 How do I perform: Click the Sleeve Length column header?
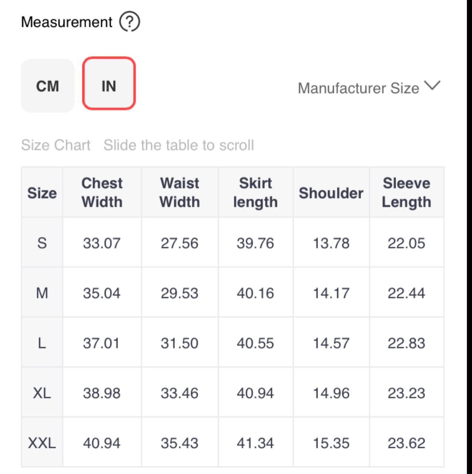click(x=406, y=192)
